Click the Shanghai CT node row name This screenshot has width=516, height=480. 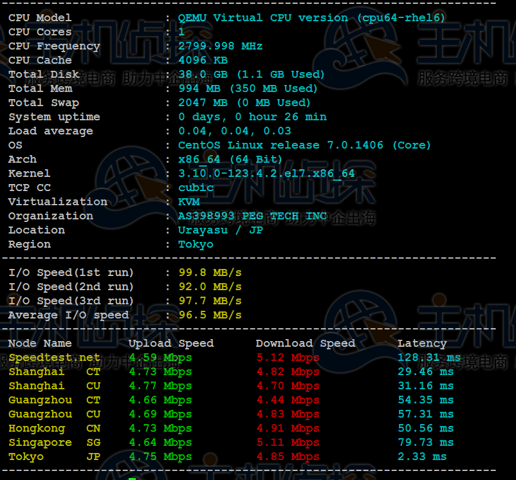tap(54, 371)
